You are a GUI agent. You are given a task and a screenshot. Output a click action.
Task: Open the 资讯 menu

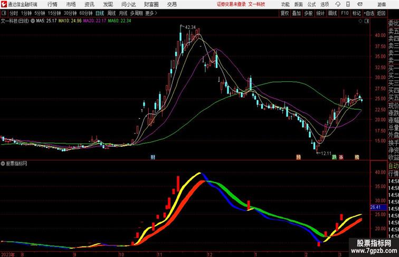tap(89, 4)
